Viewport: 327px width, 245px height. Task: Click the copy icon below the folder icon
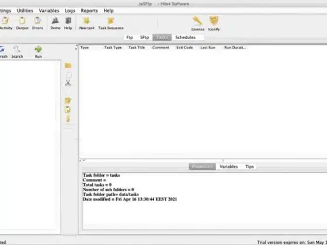[x=68, y=75]
